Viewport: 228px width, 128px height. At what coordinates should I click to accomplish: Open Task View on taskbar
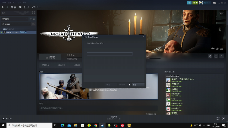click(x=55, y=125)
